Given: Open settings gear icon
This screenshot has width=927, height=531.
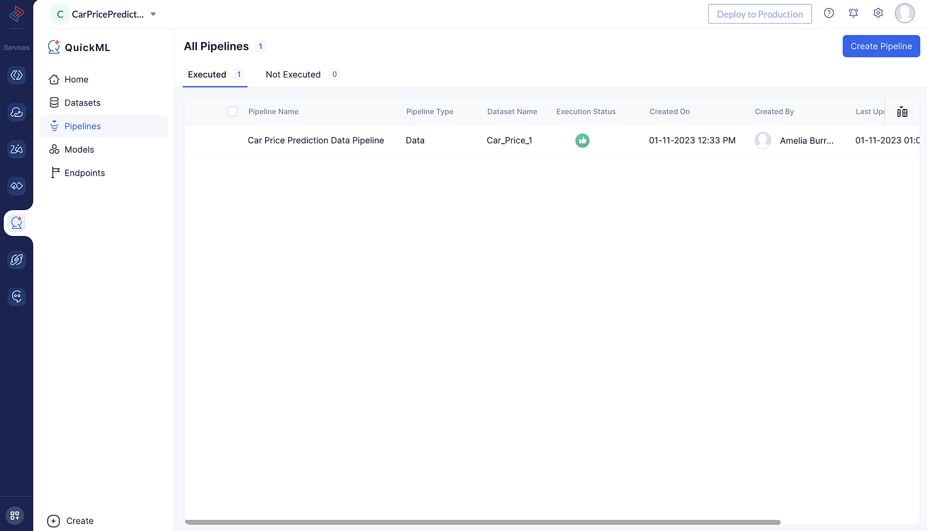Looking at the screenshot, I should 879,13.
